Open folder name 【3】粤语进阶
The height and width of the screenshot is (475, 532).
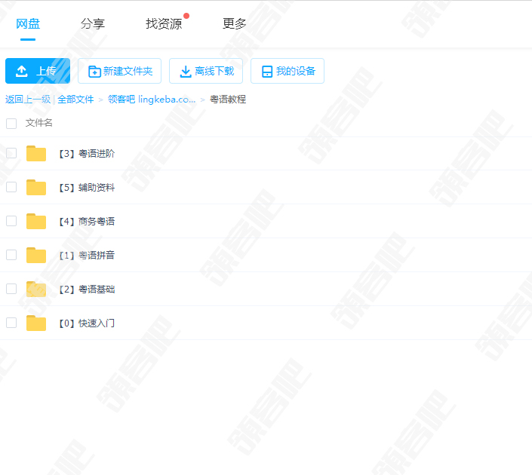click(x=86, y=154)
